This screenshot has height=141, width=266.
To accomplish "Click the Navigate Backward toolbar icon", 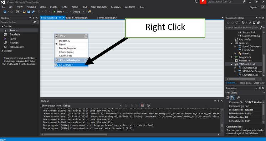I will coord(5,12).
